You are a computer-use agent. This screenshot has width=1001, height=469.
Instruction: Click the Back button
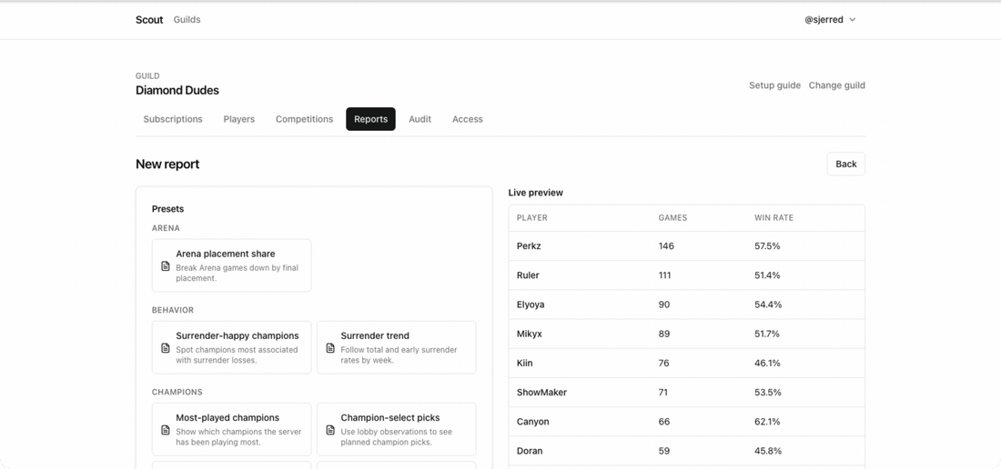pos(846,164)
